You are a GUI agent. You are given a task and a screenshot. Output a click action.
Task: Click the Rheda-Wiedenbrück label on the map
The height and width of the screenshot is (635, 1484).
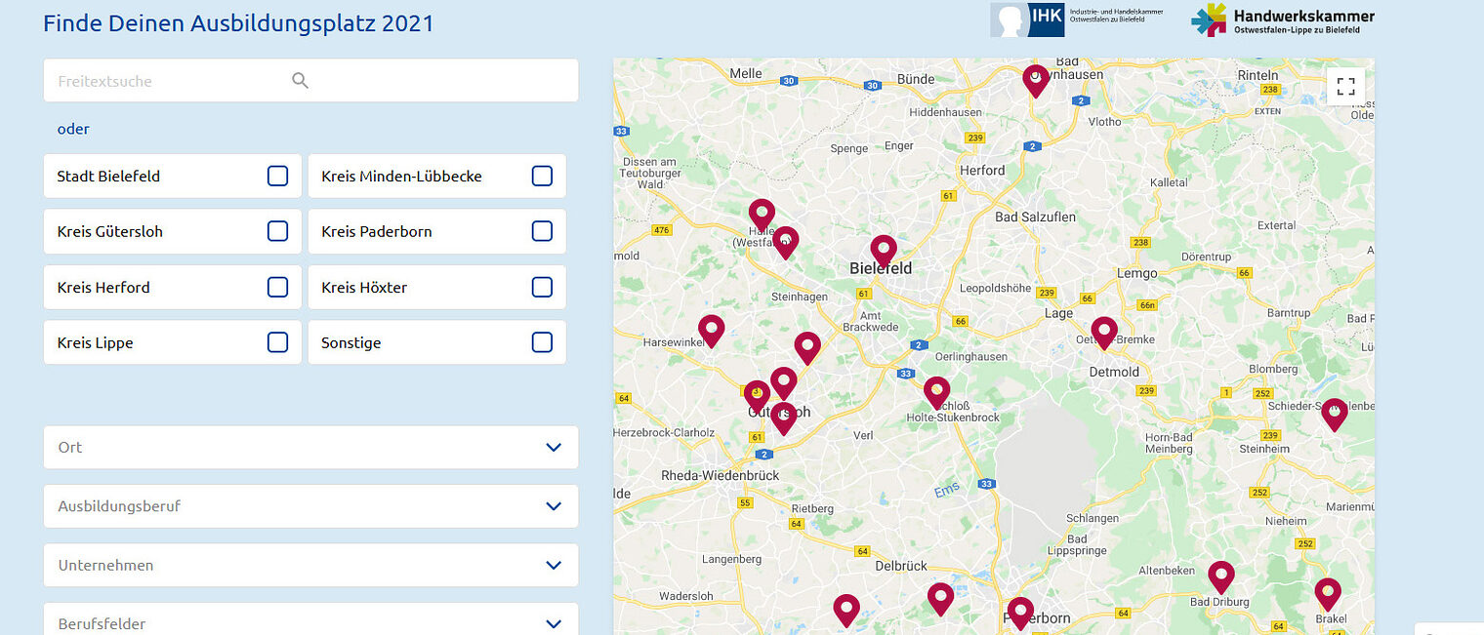pos(721,475)
